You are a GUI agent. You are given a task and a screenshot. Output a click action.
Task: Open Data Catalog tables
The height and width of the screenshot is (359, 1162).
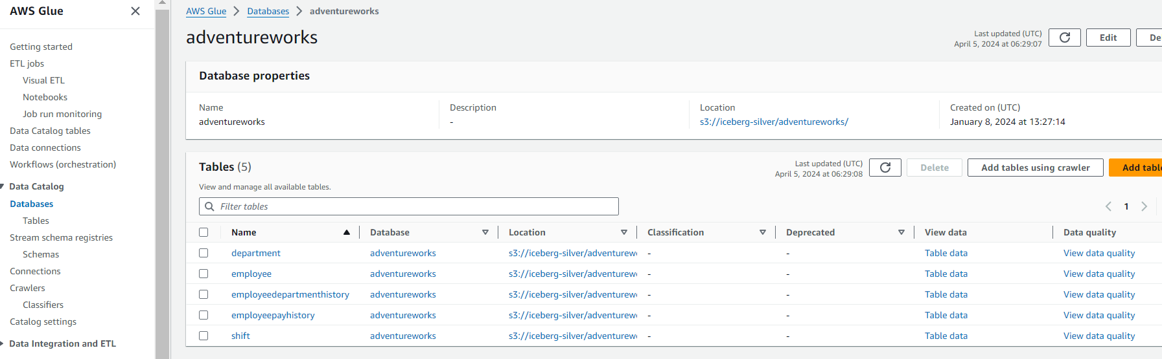[50, 131]
